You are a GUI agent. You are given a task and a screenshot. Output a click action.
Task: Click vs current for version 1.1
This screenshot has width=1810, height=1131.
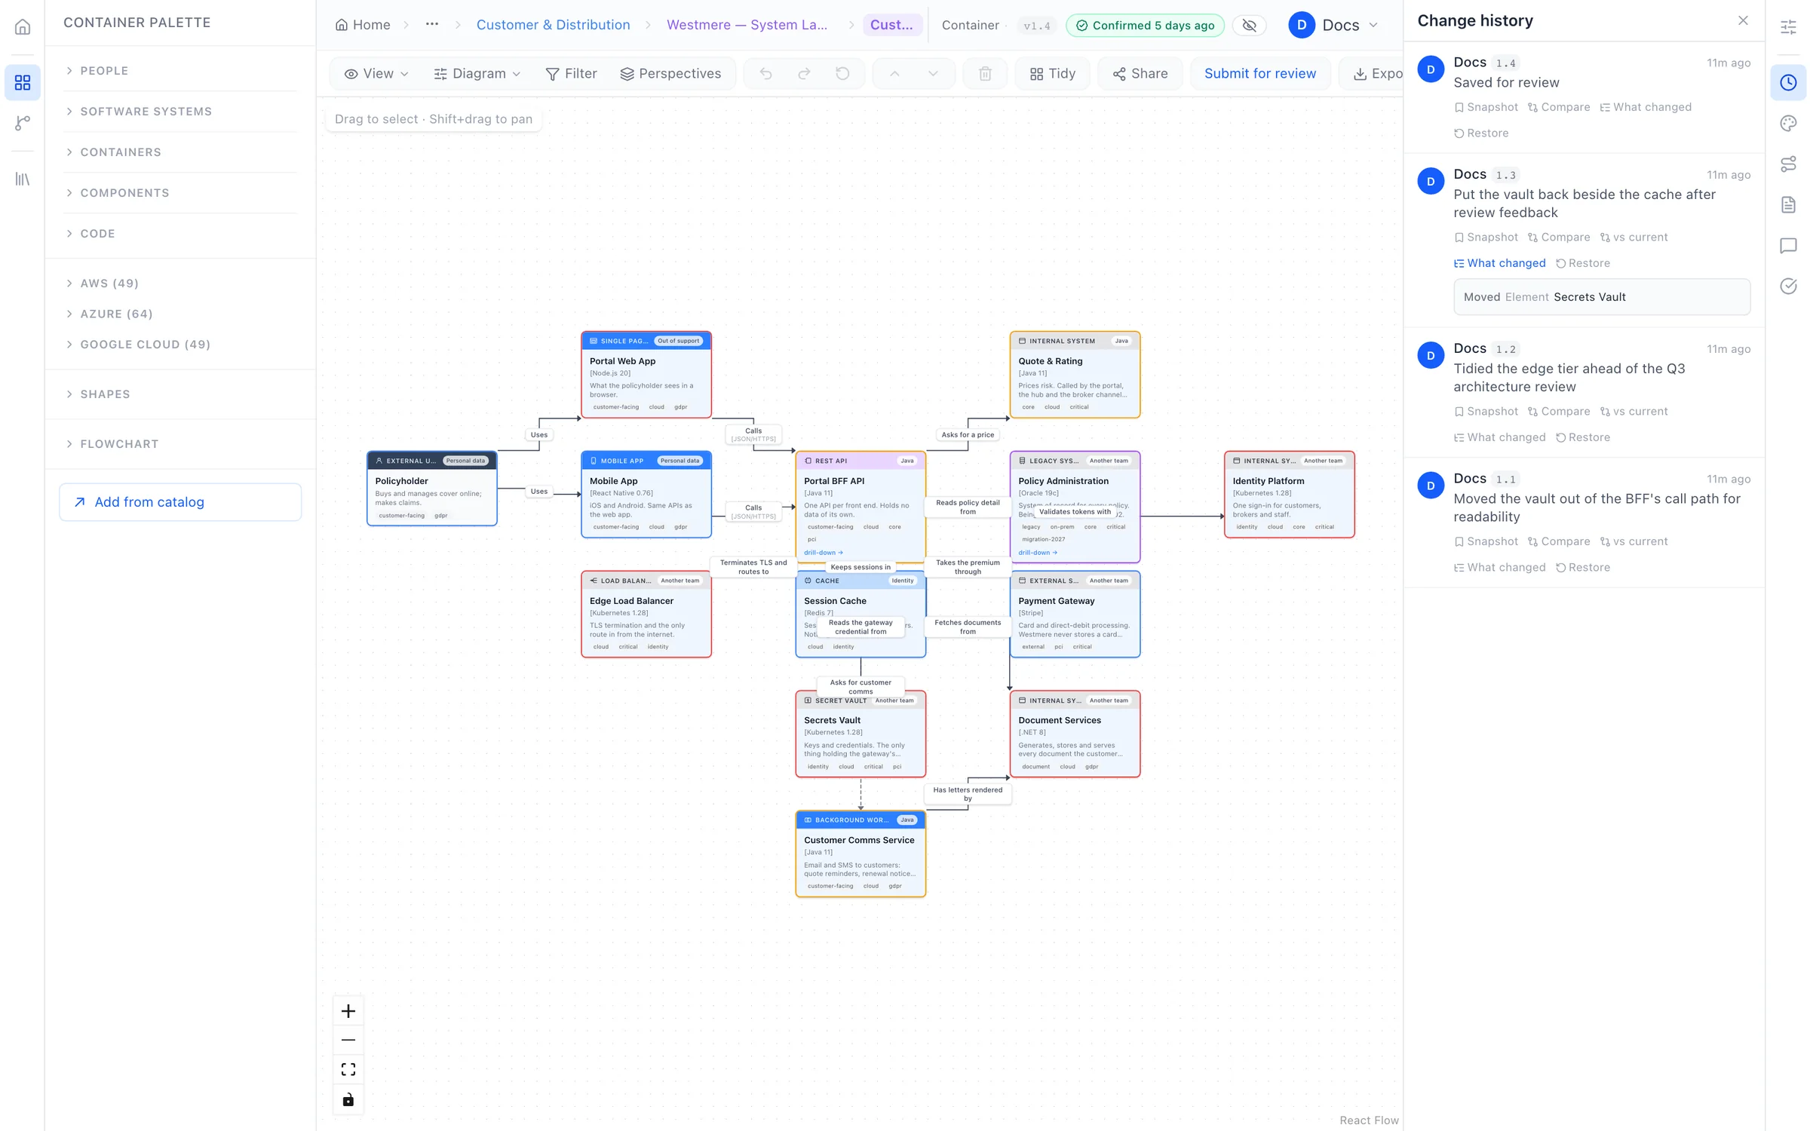point(1634,541)
